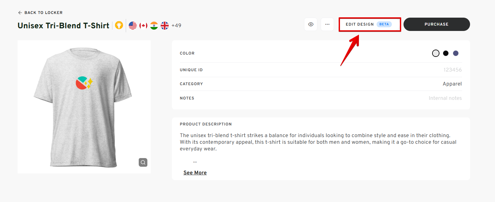Image resolution: width=495 pixels, height=202 pixels.
Task: Click the United Kingdom flag icon
Action: 165,26
